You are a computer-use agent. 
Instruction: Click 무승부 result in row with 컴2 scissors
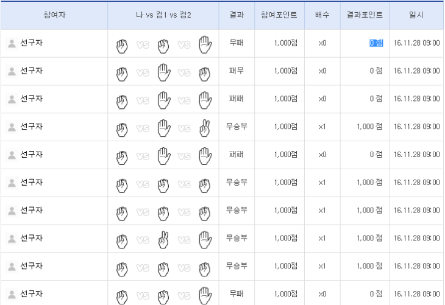pos(237,127)
